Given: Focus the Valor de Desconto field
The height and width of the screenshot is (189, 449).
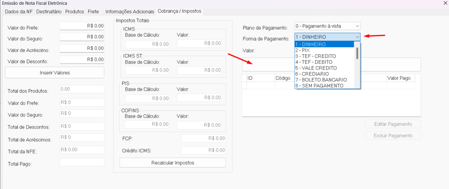Looking at the screenshot, I should click(x=82, y=59).
